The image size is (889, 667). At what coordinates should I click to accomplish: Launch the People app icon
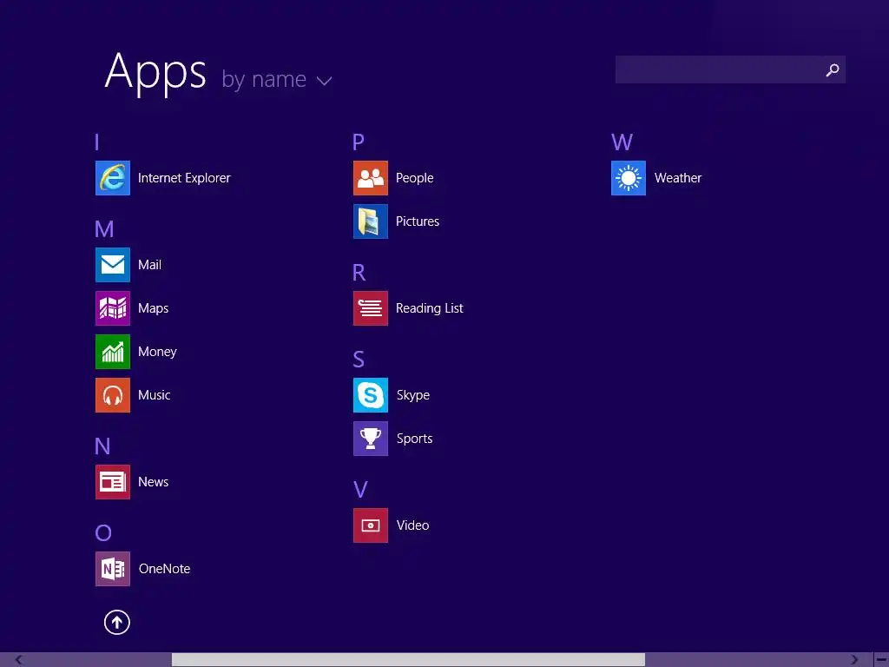coord(370,178)
